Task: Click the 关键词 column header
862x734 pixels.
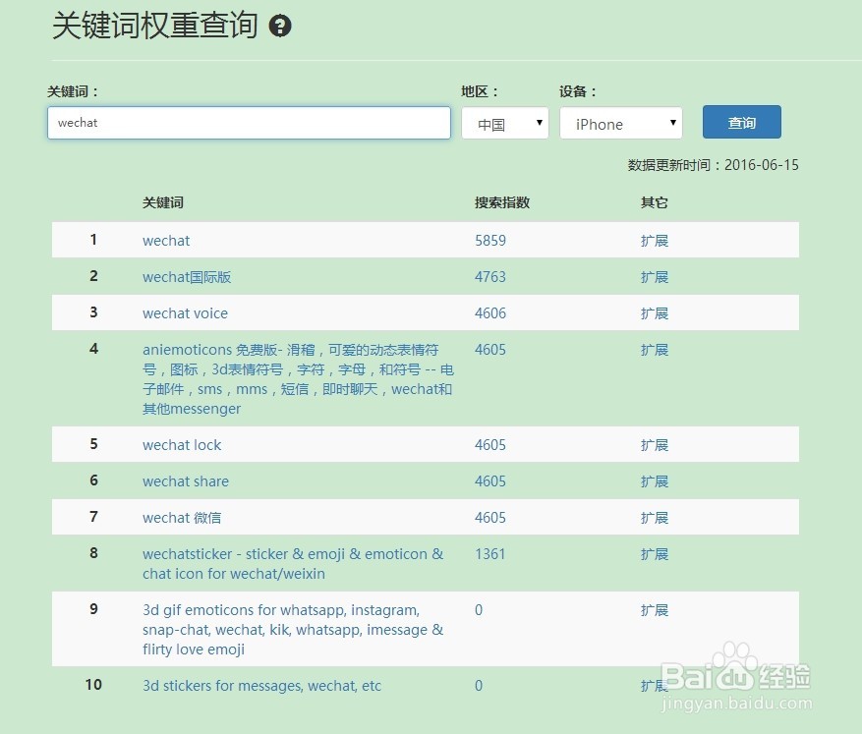Action: point(163,202)
